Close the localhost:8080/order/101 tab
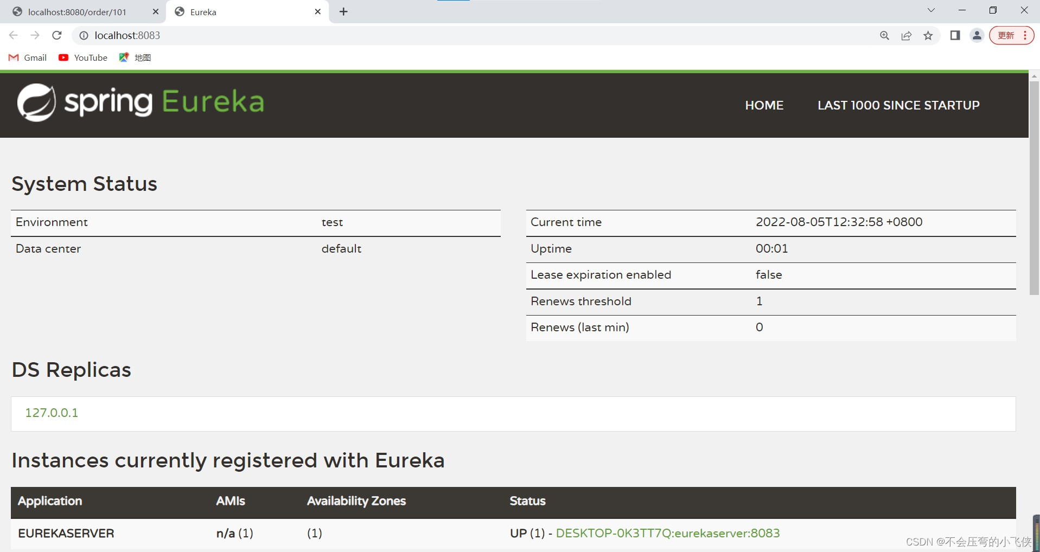The height and width of the screenshot is (552, 1040). click(156, 11)
